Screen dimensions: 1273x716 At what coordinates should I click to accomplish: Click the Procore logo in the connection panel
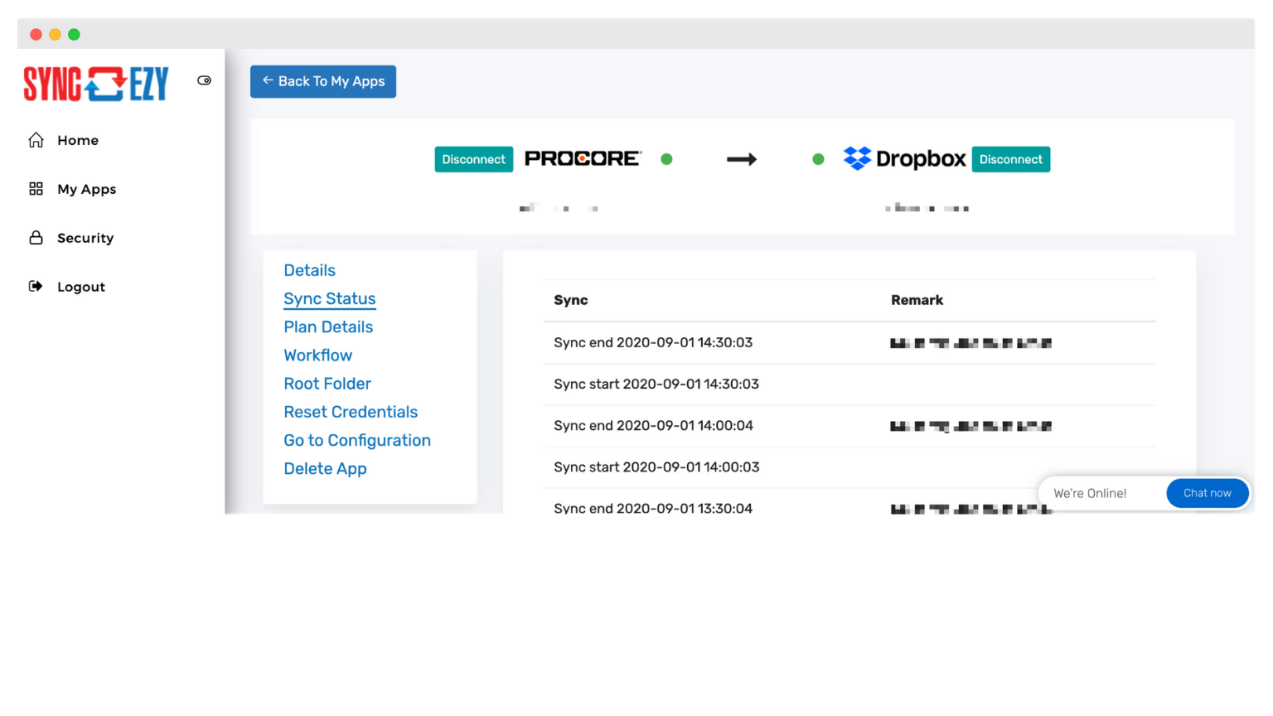coord(583,158)
